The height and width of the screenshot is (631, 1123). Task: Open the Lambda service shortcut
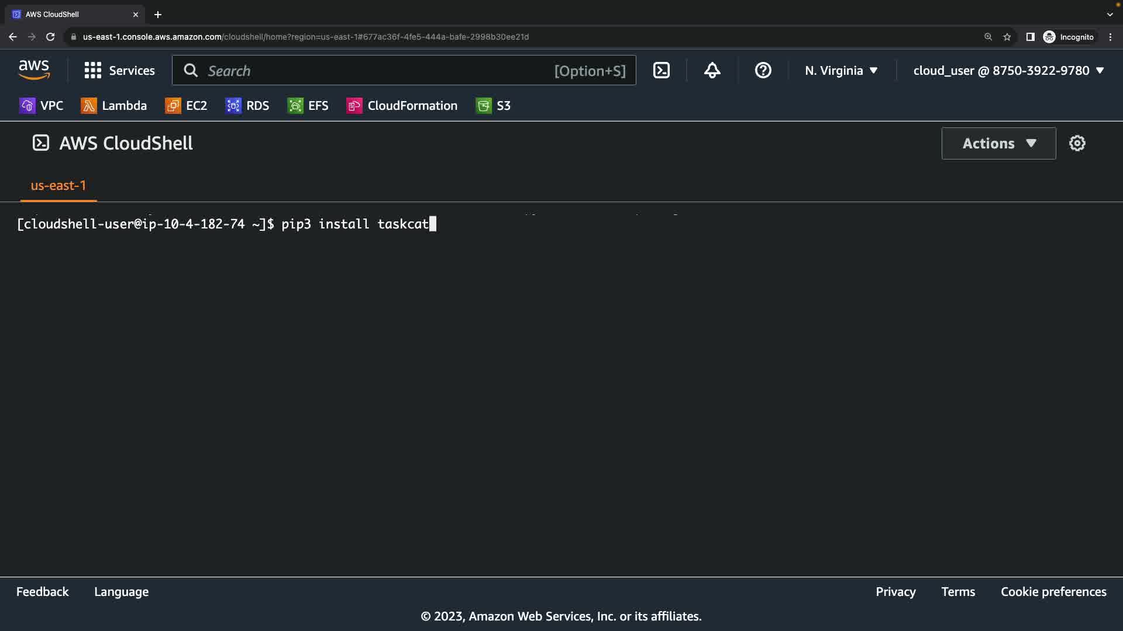114,106
